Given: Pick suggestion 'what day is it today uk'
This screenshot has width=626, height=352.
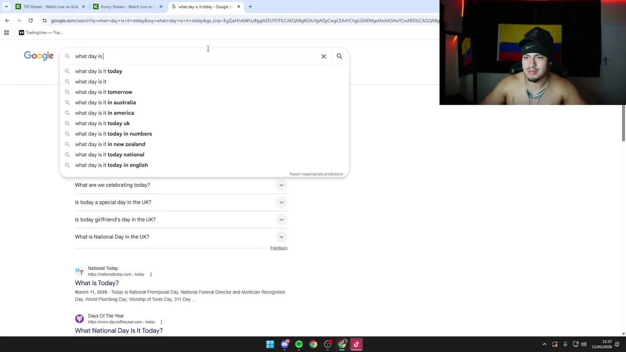Looking at the screenshot, I should [204, 123].
